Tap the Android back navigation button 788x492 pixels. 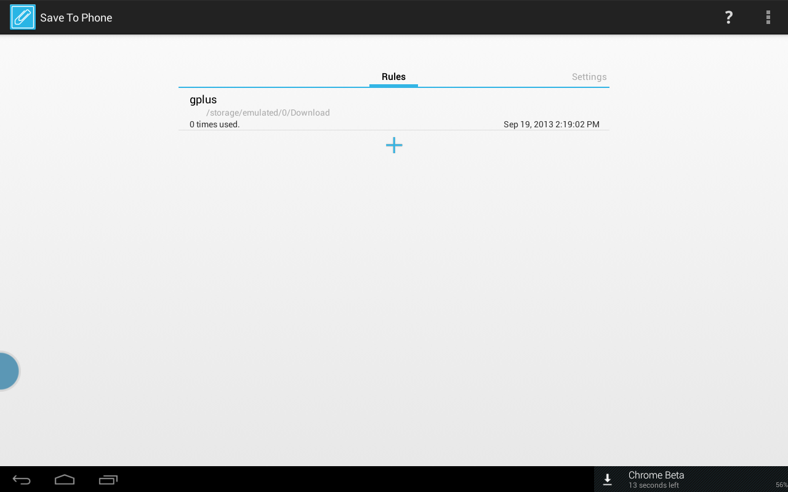[x=22, y=480]
